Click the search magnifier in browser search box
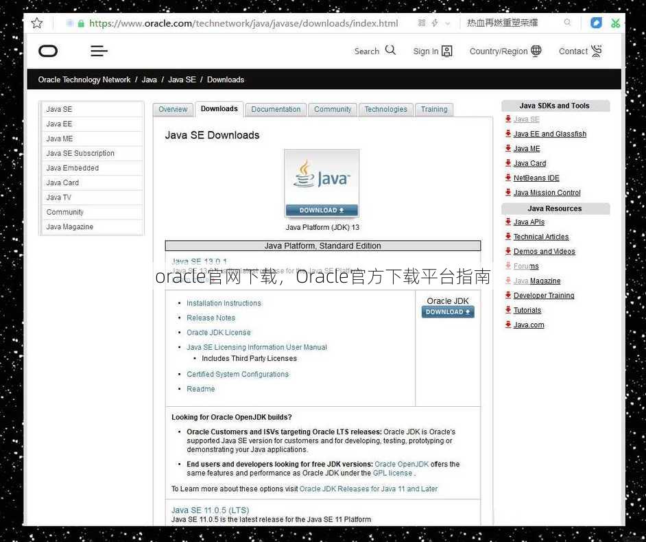The height and width of the screenshot is (542, 646). pyautogui.click(x=567, y=23)
